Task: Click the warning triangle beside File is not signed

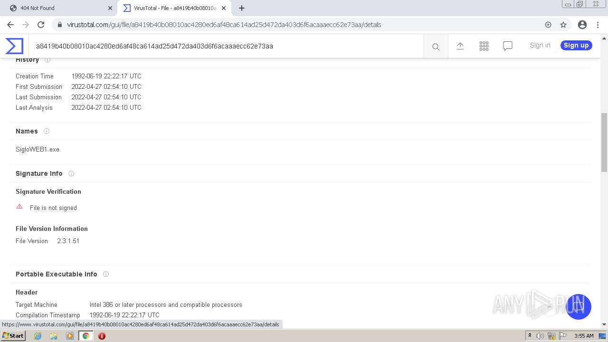Action: [x=19, y=207]
